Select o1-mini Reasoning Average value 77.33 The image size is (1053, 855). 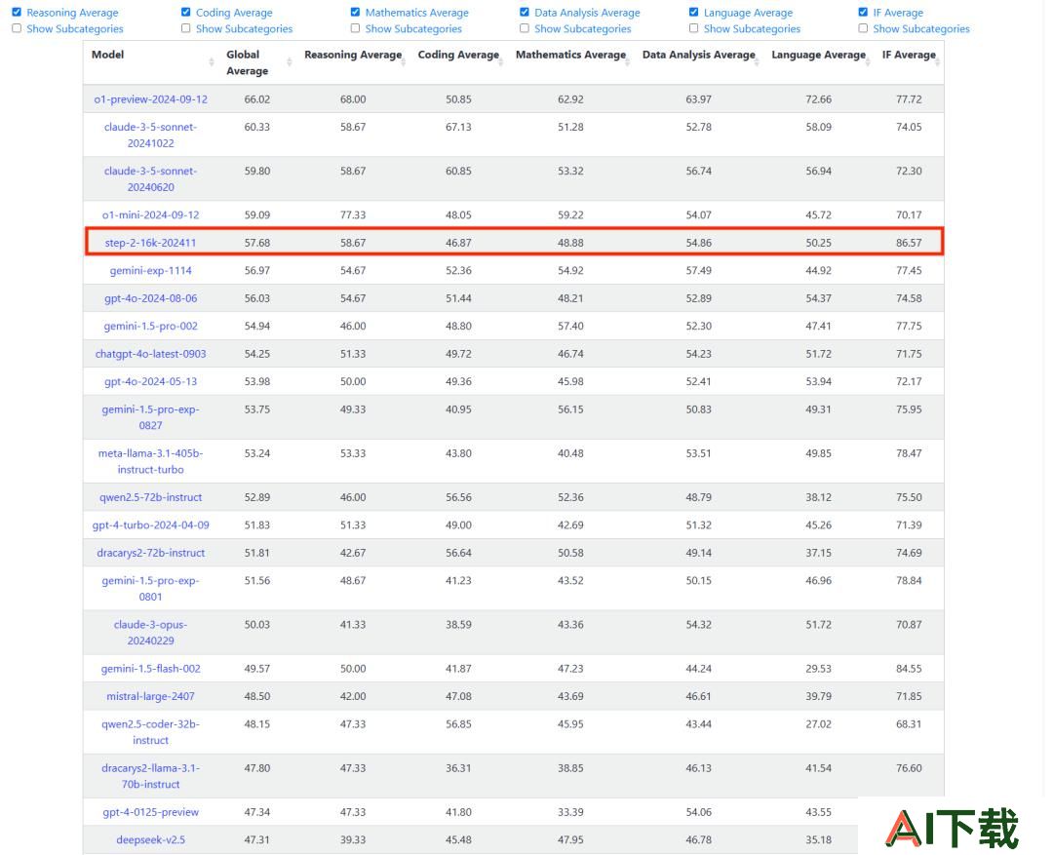353,214
